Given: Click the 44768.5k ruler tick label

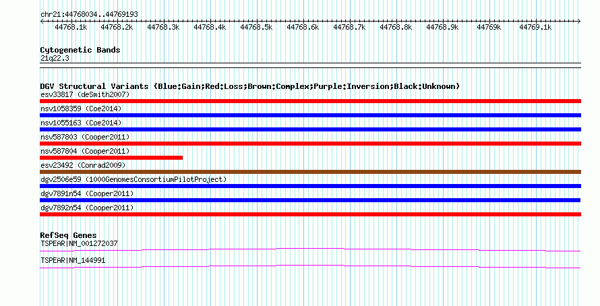Looking at the screenshot, I should point(256,27).
